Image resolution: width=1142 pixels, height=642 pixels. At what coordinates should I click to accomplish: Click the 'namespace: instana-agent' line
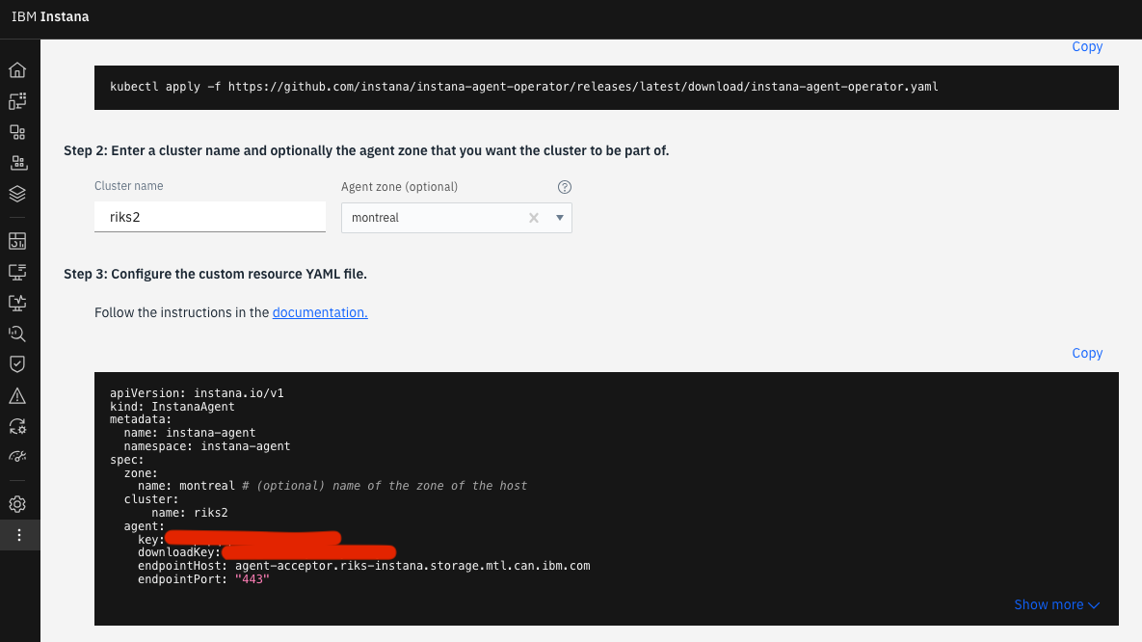(207, 446)
